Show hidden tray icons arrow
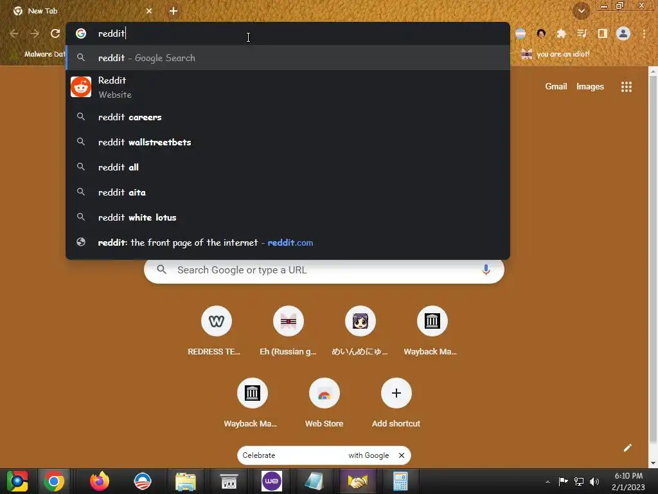 [547, 482]
